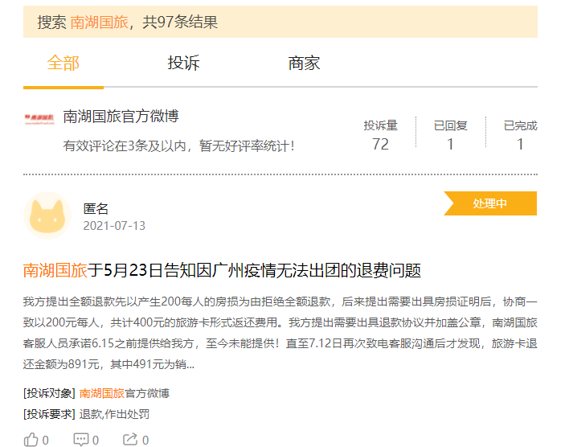Open 南湖国旅官方微博 merchant page

[121, 117]
